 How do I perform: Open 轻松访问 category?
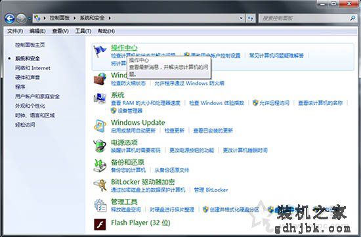25,125
